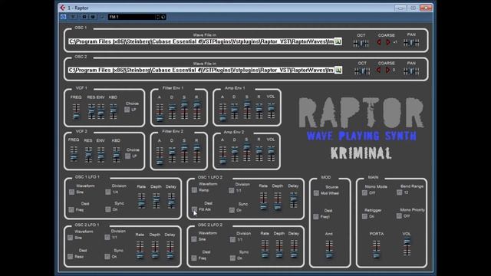Click the Write automation W icon
The height and width of the screenshot is (276, 491).
point(93,17)
